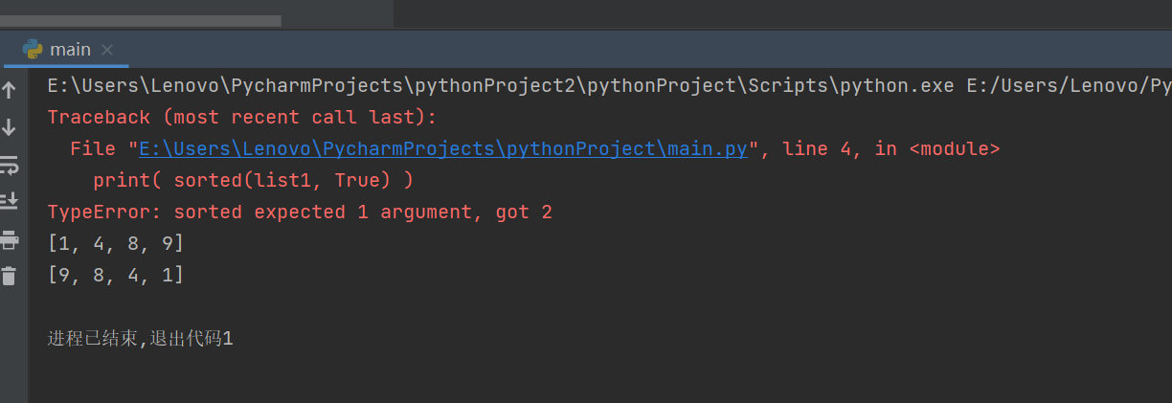Toggle soft-wrap in the console

click(10, 165)
